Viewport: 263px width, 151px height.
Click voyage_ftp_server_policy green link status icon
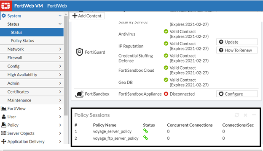click(145, 138)
